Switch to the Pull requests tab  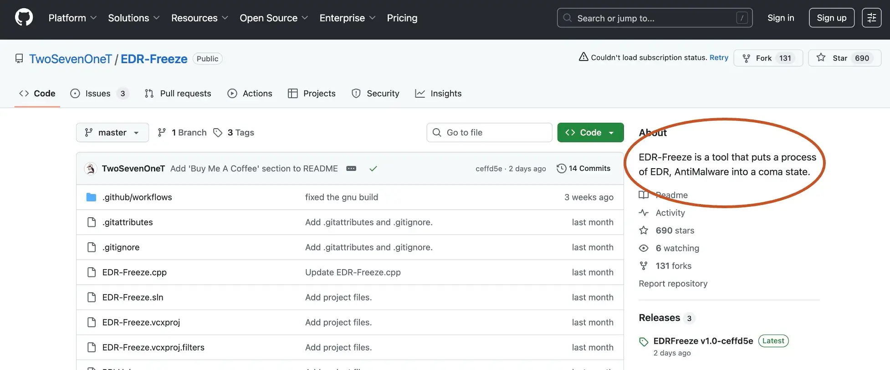178,93
